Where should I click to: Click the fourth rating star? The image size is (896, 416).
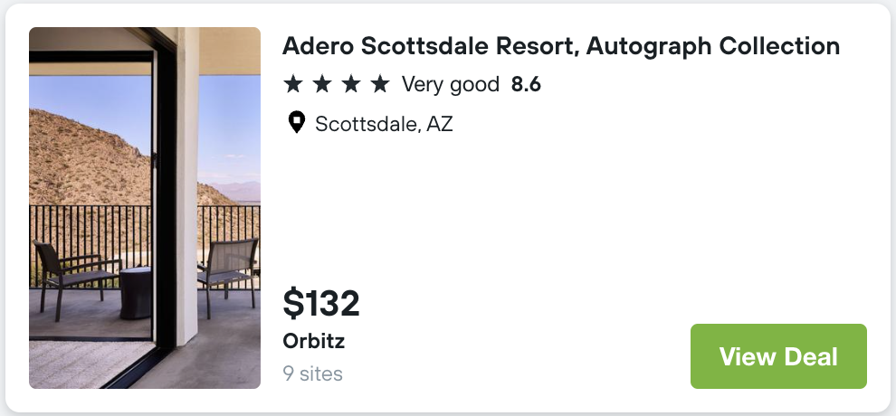[380, 84]
